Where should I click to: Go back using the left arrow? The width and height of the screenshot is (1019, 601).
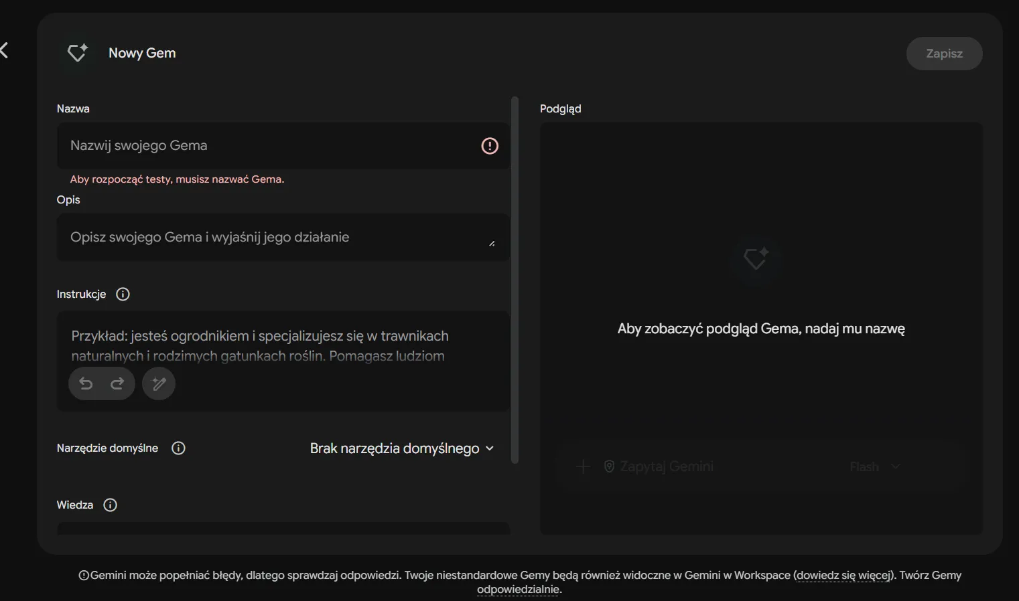4,50
